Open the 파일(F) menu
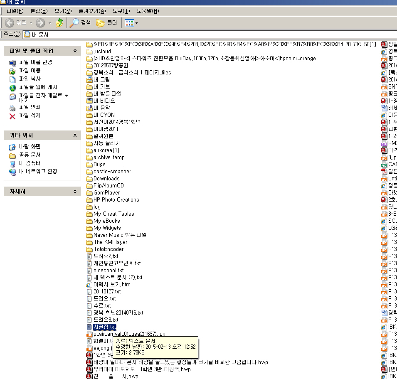 15,11
